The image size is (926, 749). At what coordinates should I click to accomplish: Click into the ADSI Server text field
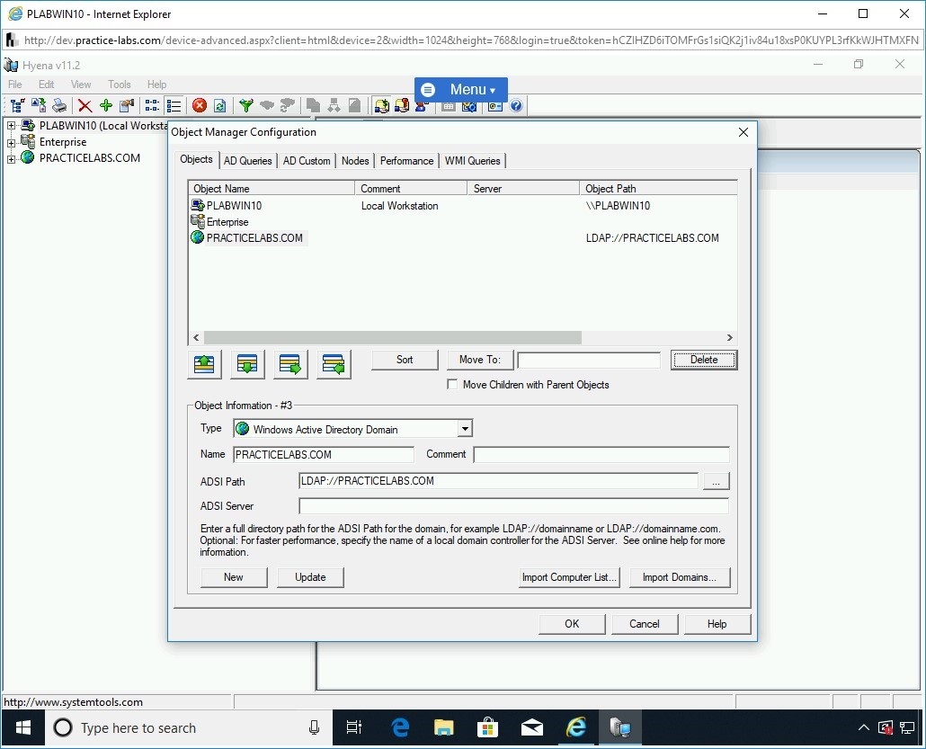click(513, 506)
